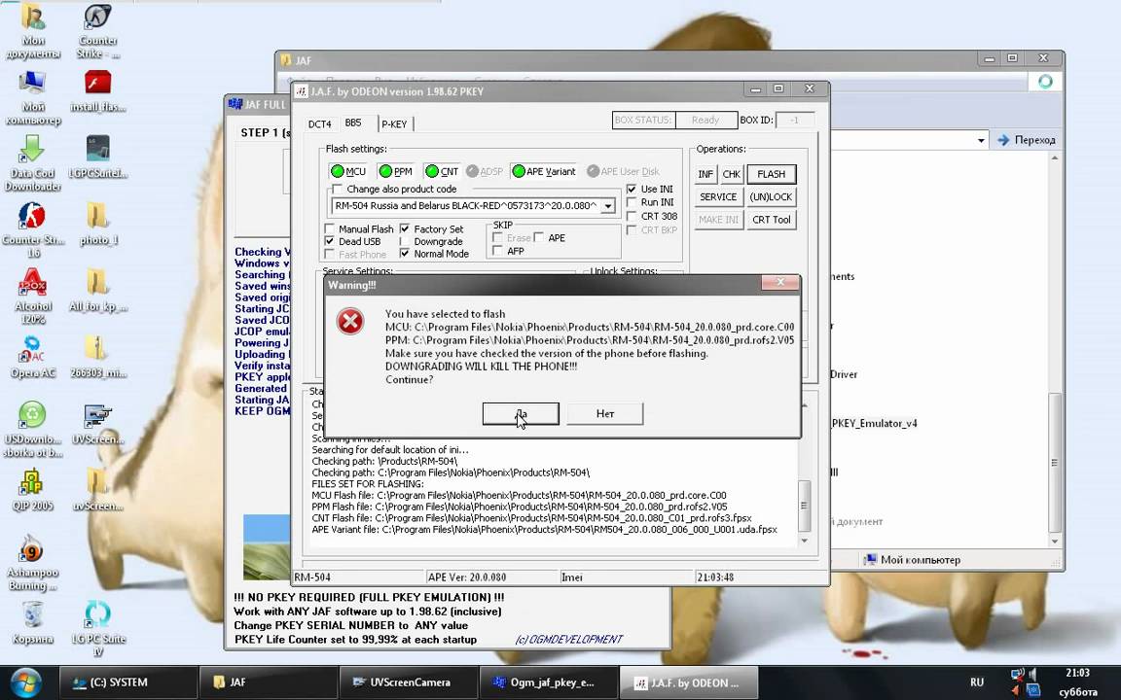Open Counter Strike 1.6 desktop icon
This screenshot has width=1121, height=700.
click(32, 229)
